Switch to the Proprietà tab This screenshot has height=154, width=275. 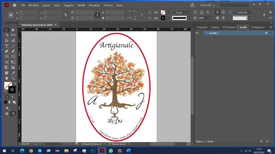tap(202, 27)
